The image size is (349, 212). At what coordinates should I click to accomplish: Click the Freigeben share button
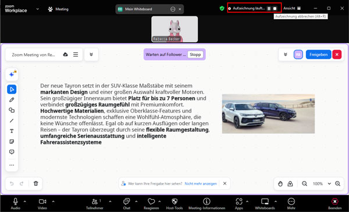coord(319,54)
